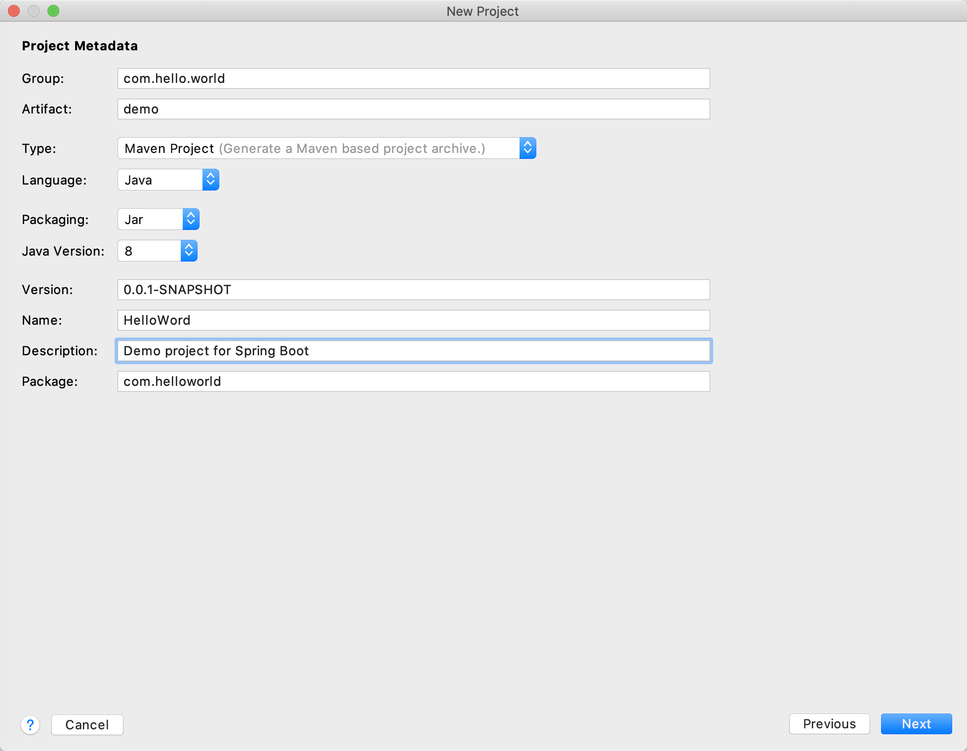967x751 pixels.
Task: Click the help question mark icon
Action: 30,724
